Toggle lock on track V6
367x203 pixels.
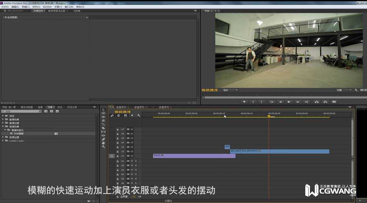[x=118, y=134]
